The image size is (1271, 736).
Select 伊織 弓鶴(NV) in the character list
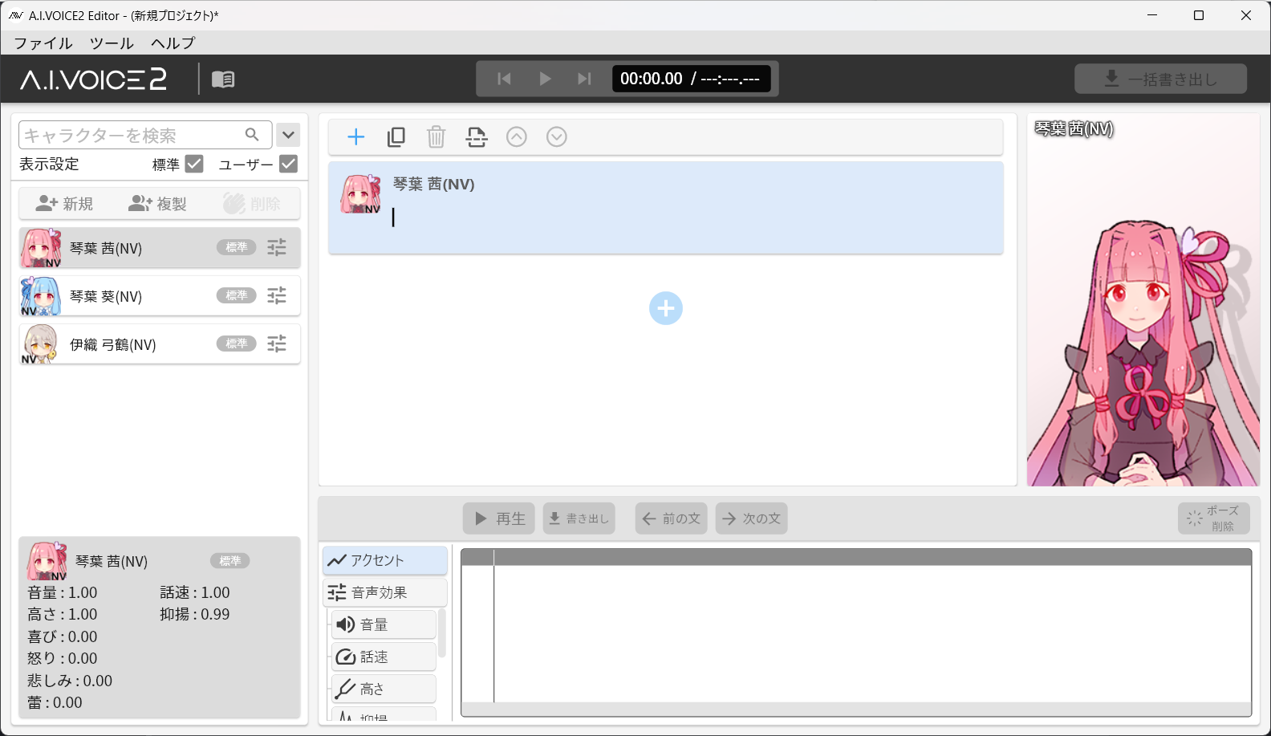160,344
